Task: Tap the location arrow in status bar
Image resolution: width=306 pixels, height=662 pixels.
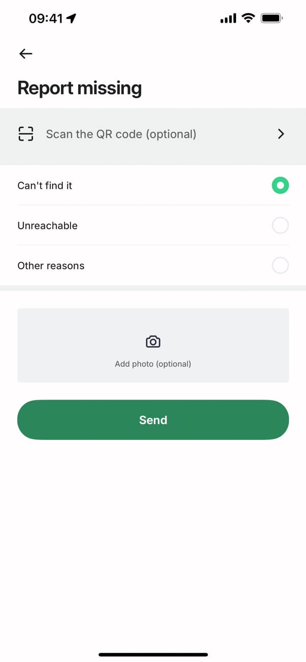Action: coord(71,19)
